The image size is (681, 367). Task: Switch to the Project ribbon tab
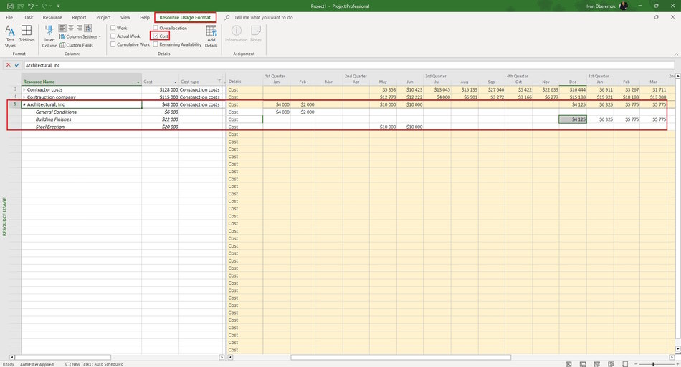(x=103, y=17)
